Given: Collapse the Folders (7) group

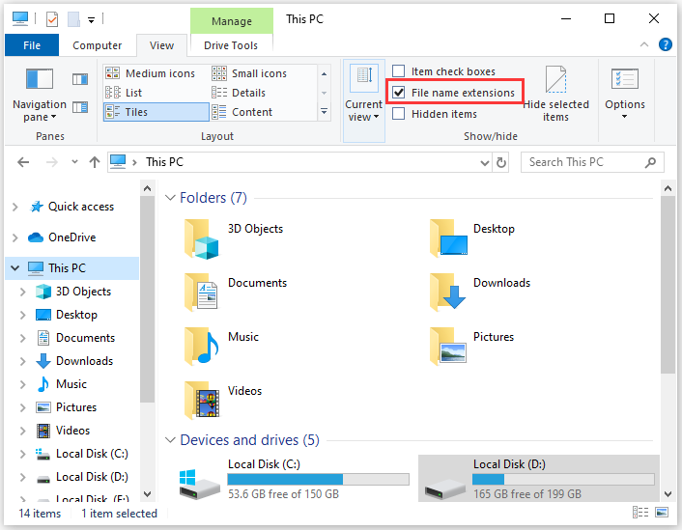Looking at the screenshot, I should click(x=170, y=198).
